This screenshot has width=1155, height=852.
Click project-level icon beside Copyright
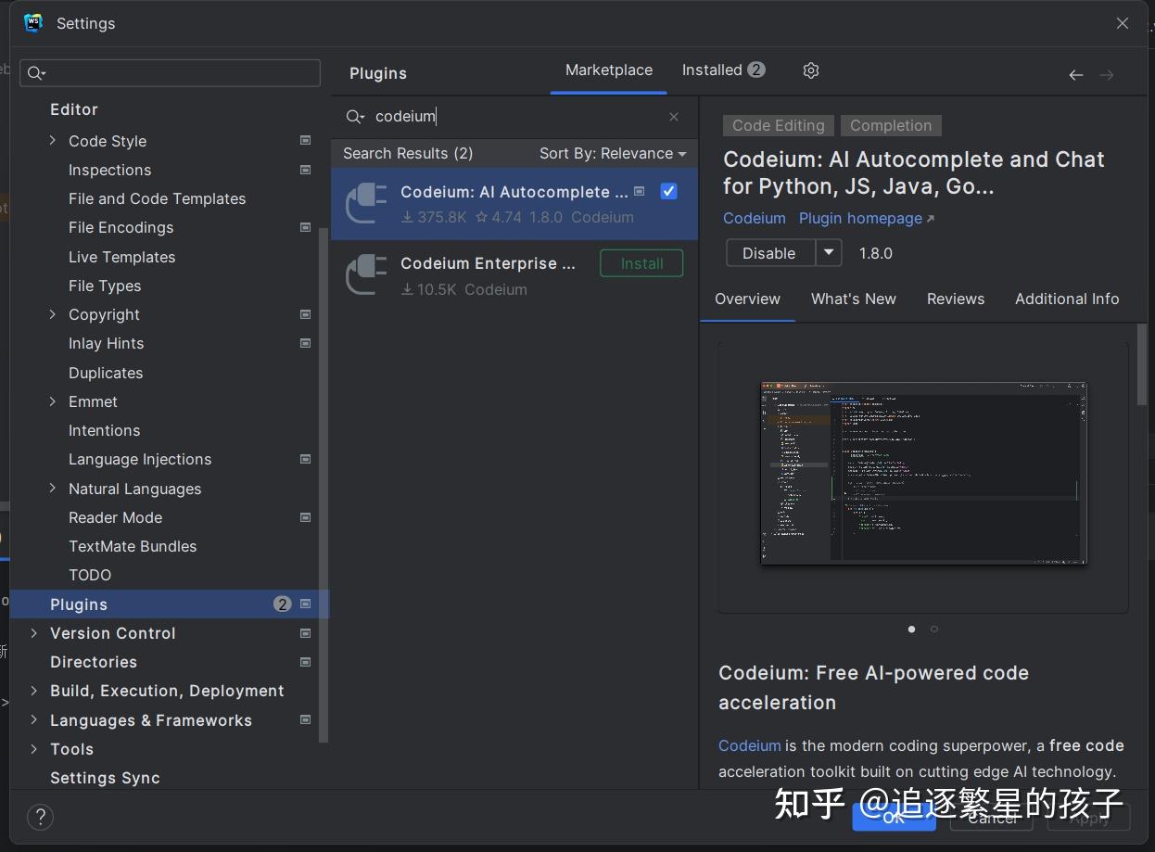[305, 314]
